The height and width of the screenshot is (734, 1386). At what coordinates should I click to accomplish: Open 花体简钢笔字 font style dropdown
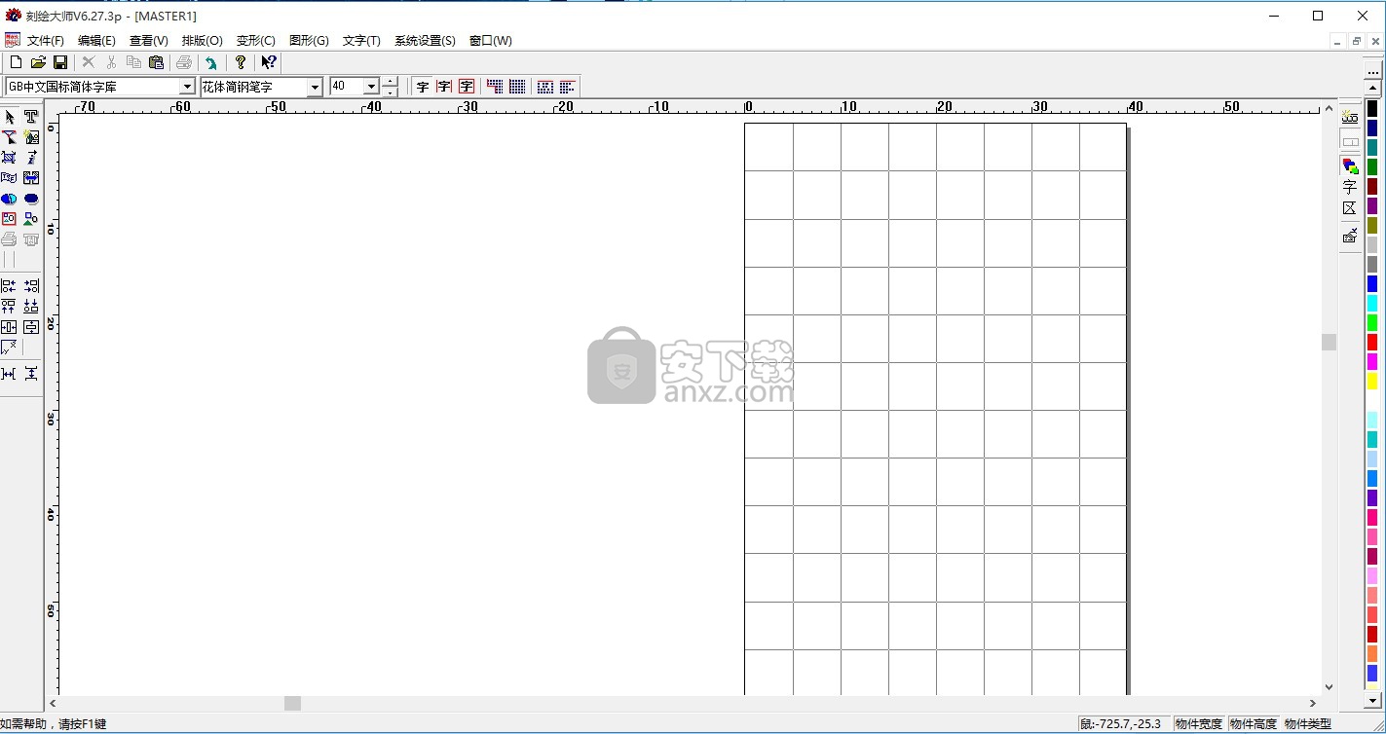315,87
